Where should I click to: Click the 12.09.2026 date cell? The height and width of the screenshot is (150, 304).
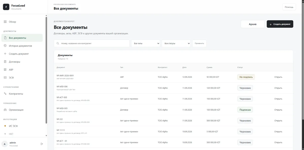coord(187,77)
